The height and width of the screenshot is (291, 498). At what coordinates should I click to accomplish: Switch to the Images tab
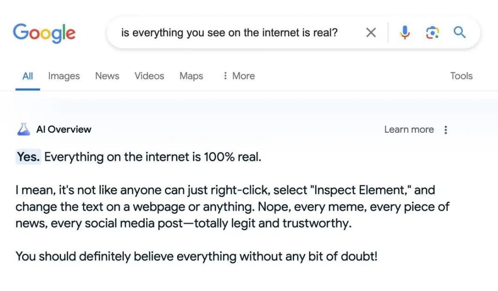pyautogui.click(x=64, y=76)
